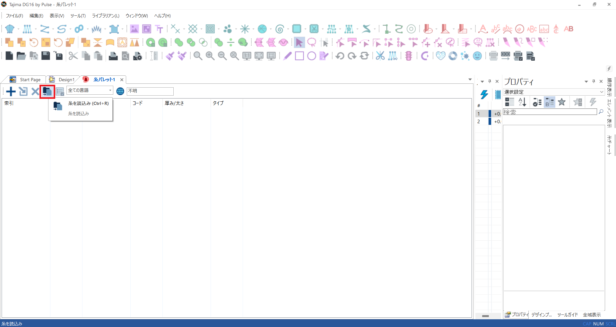This screenshot has height=327, width=616.
Task: Open Properties panel options arrow
Action: [586, 82]
